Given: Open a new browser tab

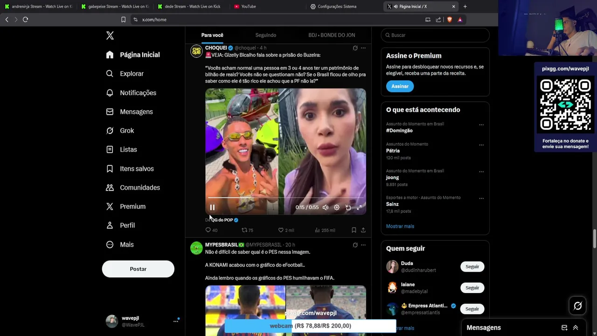Looking at the screenshot, I should tap(465, 7).
